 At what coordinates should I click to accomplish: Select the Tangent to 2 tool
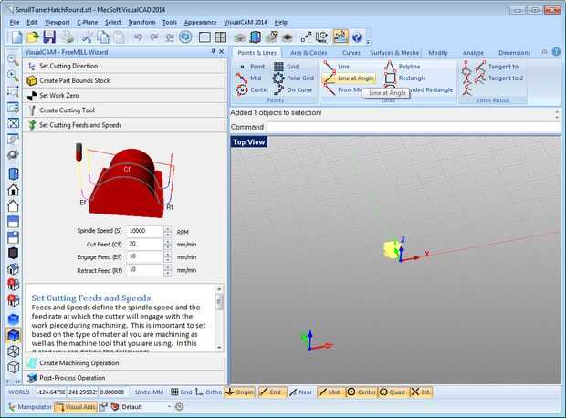[x=498, y=78]
